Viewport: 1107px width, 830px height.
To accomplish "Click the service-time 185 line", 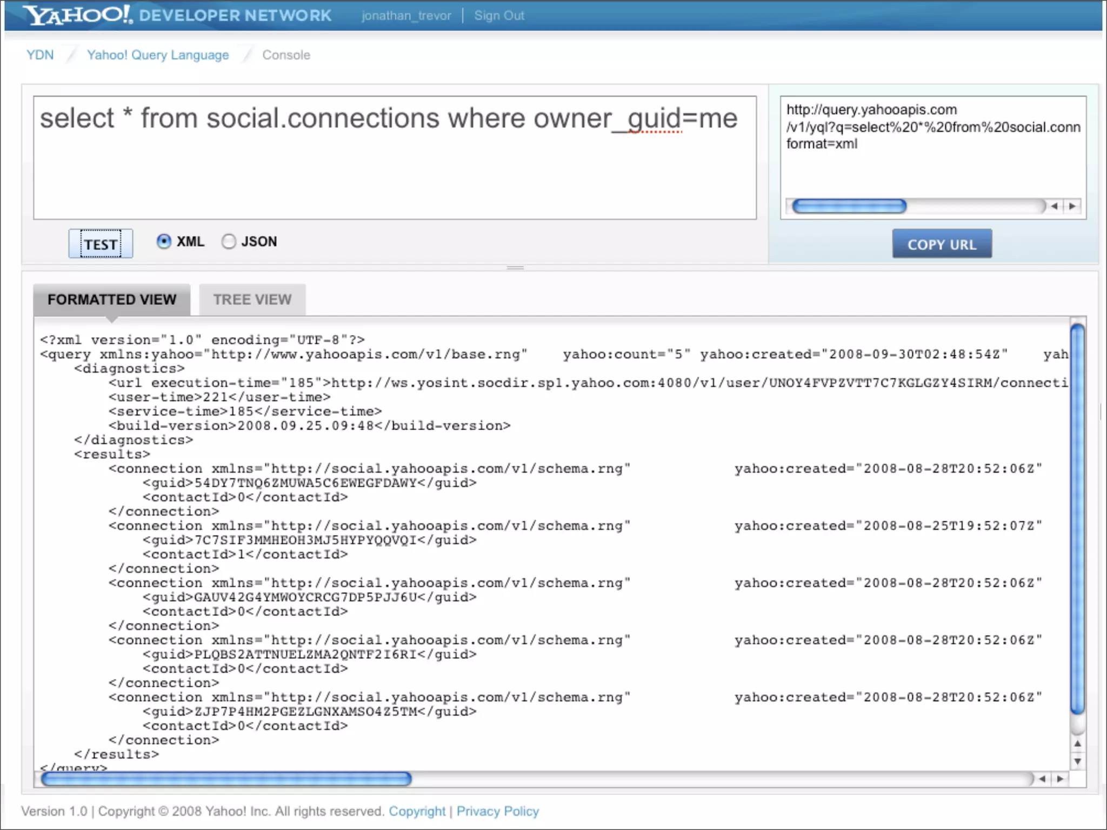I will [x=245, y=411].
